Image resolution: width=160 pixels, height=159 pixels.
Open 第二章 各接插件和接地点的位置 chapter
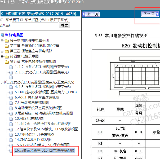click(35, 46)
